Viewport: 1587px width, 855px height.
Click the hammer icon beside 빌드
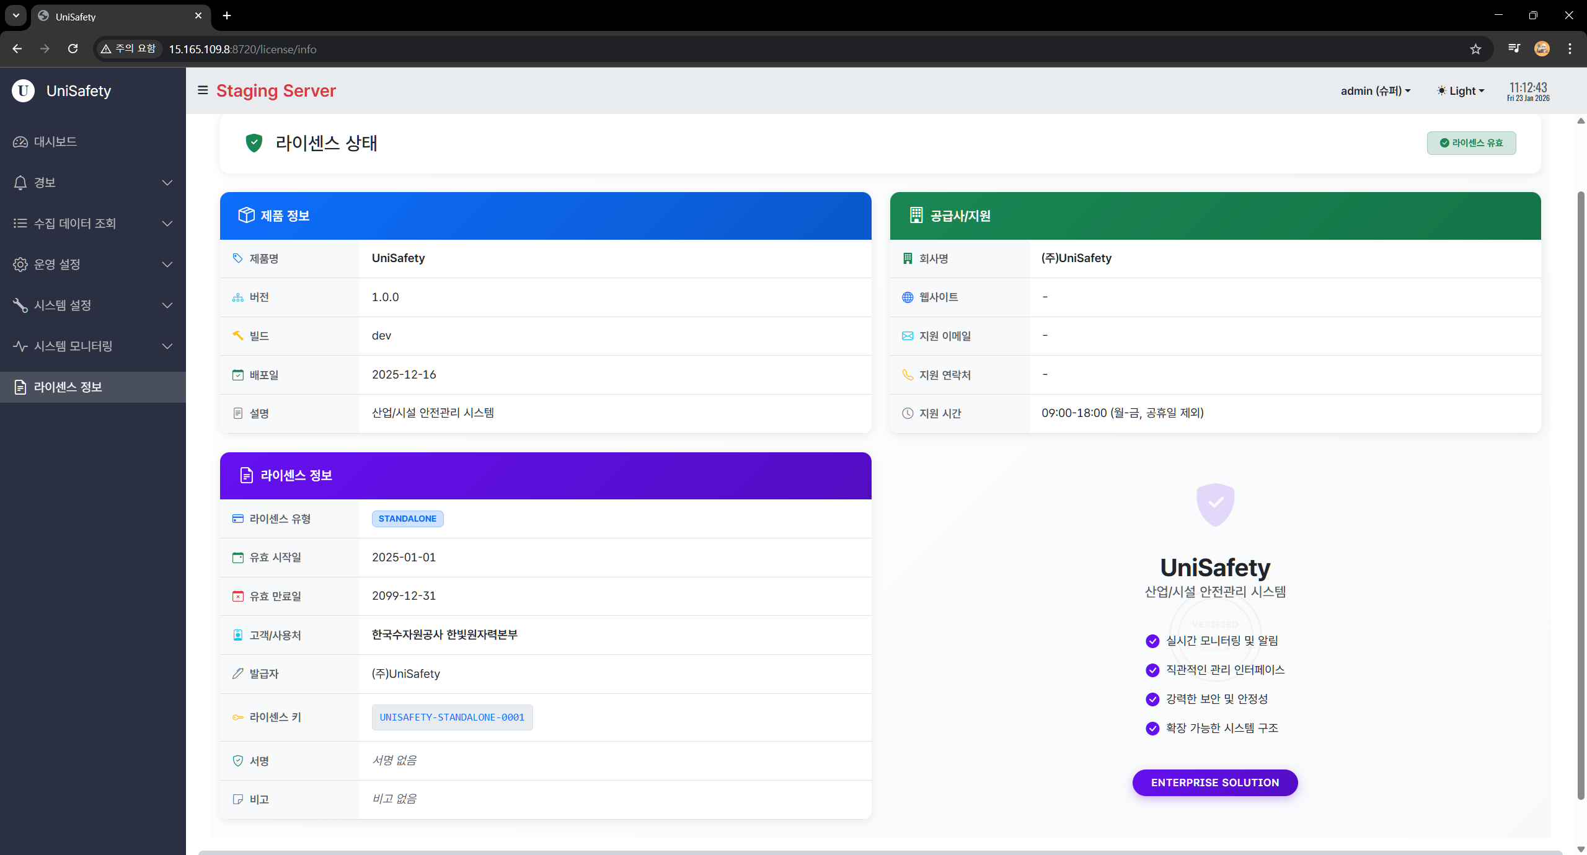pyautogui.click(x=237, y=336)
